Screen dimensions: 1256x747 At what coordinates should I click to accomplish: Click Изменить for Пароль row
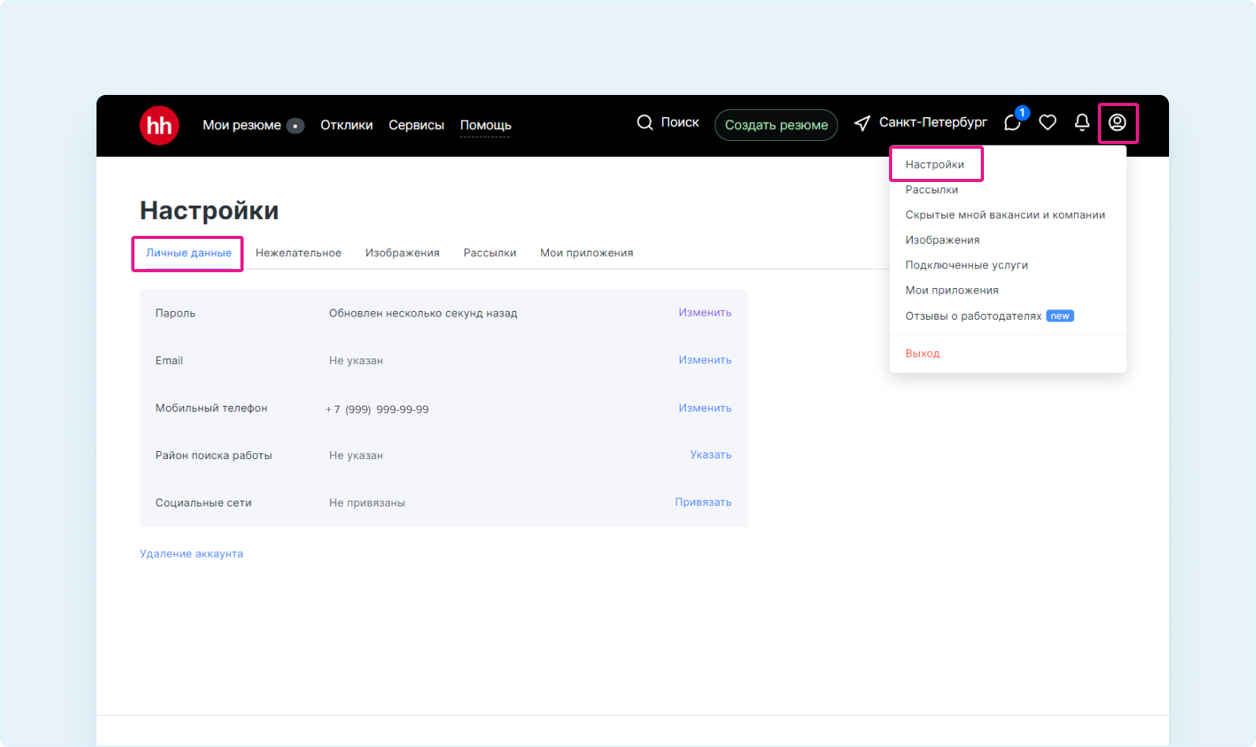coord(705,313)
